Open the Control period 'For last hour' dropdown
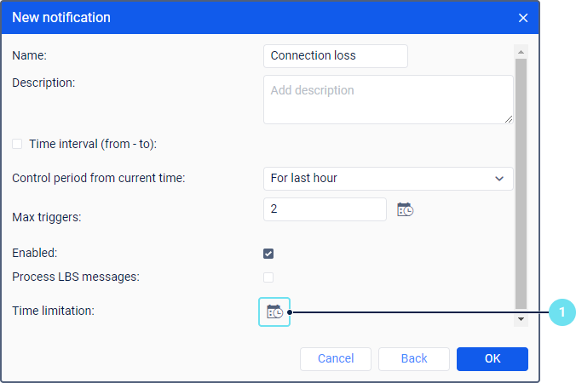The image size is (576, 383). point(388,179)
